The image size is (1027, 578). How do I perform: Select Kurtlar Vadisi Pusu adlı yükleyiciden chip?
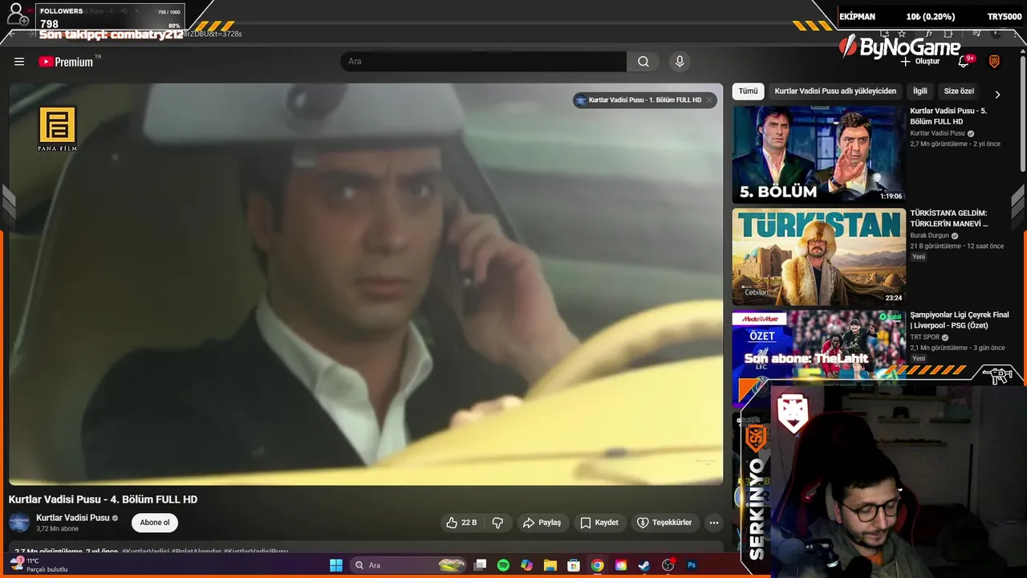coord(835,92)
